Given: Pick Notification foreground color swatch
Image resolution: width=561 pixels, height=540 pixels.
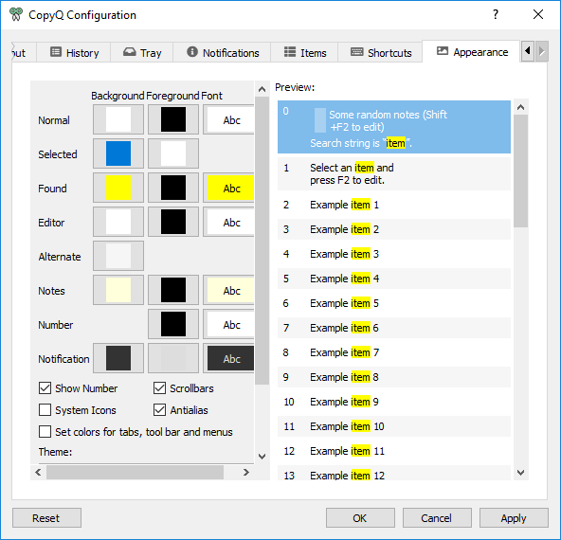Looking at the screenshot, I should [173, 359].
